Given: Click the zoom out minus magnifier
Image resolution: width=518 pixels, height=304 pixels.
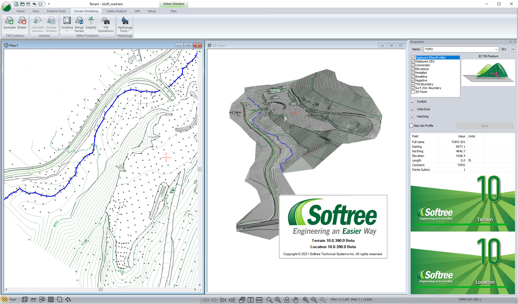Looking at the screenshot, I should tap(314, 300).
